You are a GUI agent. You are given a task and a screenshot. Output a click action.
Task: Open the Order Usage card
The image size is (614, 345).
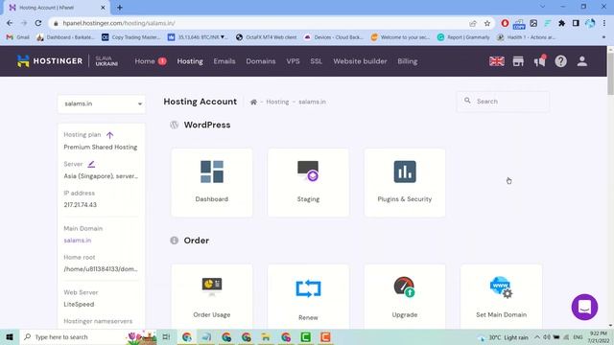[212, 296]
